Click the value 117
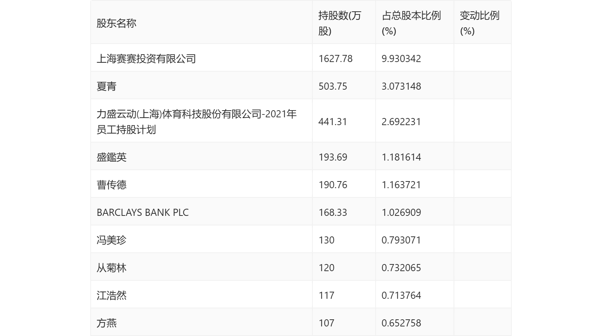Viewport: 602px width, 336px height. tap(326, 295)
